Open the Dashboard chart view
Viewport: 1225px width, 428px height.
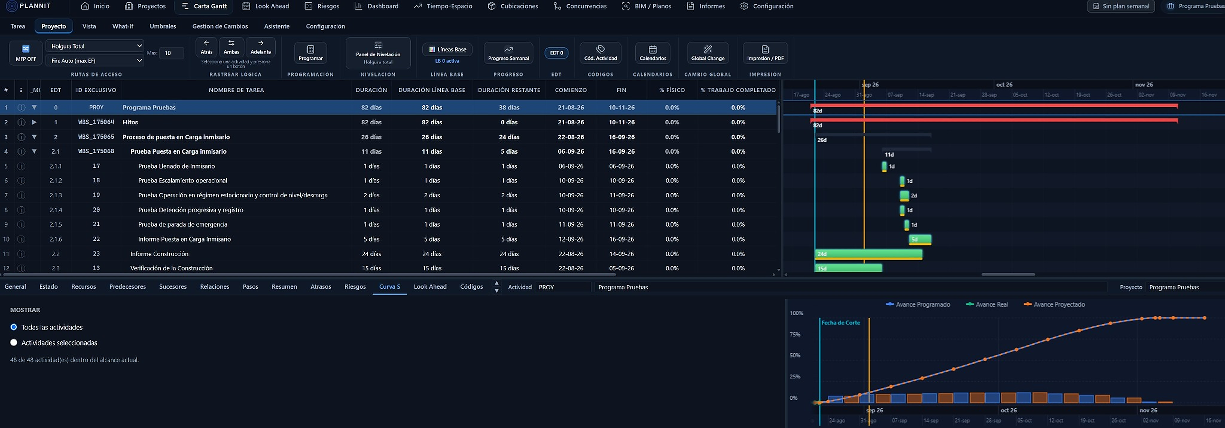tap(376, 6)
